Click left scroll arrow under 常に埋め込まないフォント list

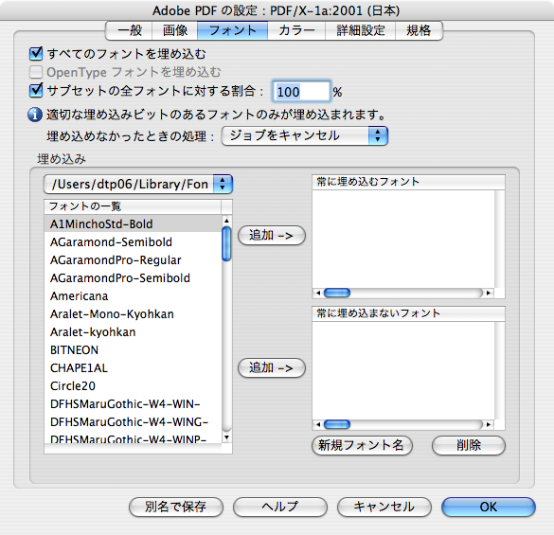[318, 424]
